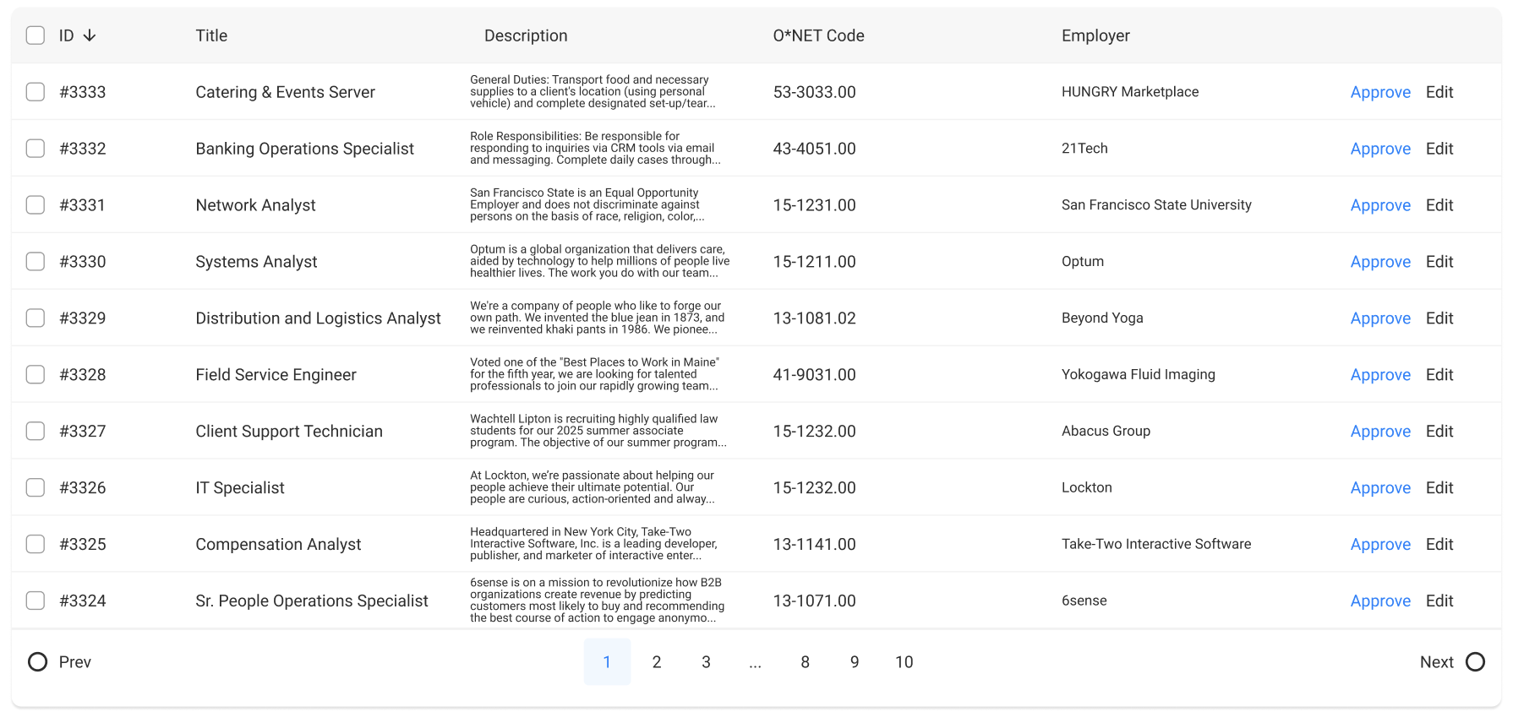Edit the Sr. People Operations Specialist row
The width and height of the screenshot is (1513, 723).
click(x=1439, y=601)
